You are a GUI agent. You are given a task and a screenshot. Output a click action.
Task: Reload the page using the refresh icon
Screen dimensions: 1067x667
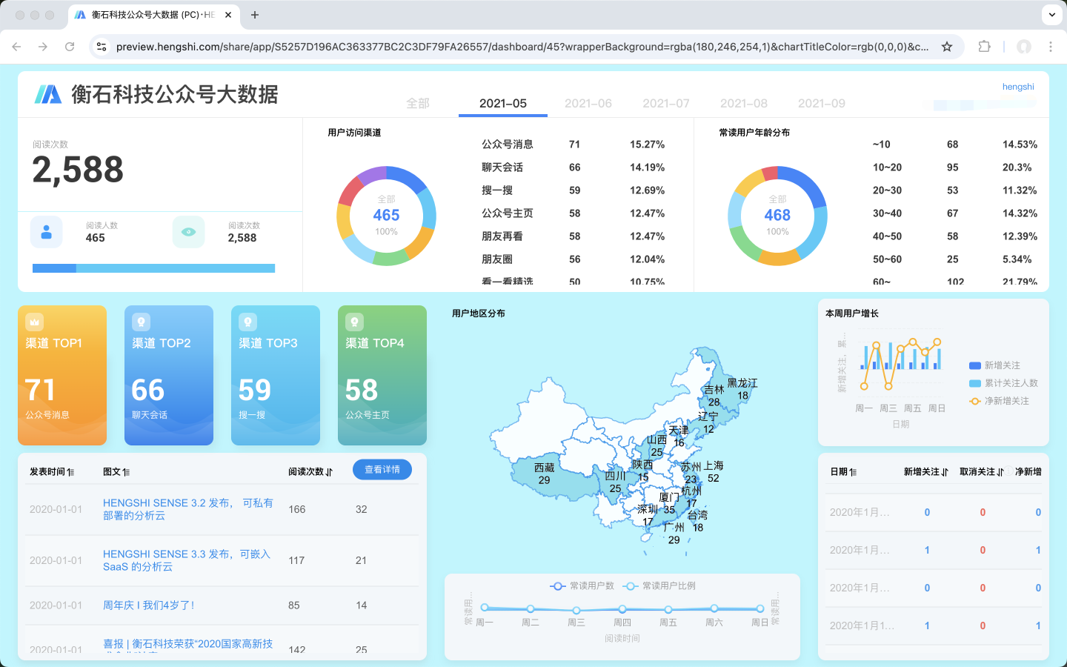point(70,47)
